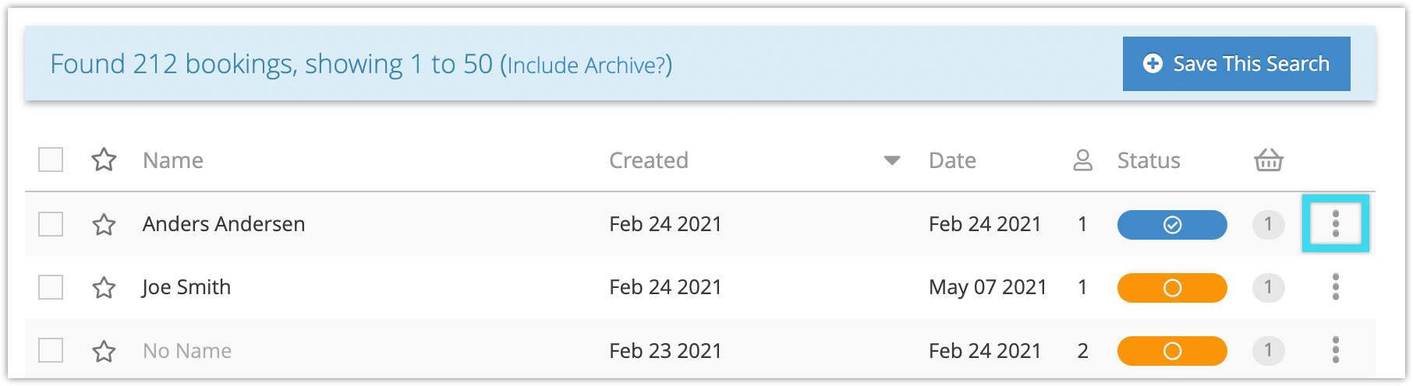Click the Include Archive? link
The height and width of the screenshot is (386, 1413).
tap(586, 65)
